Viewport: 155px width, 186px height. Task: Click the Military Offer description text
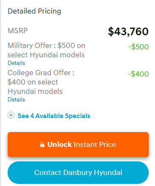pos(46,50)
